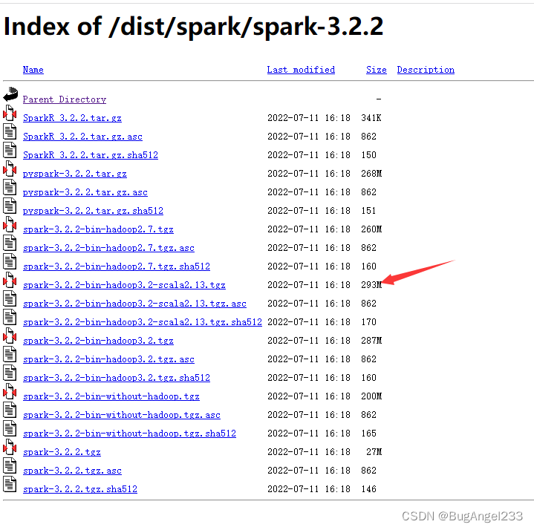534x530 pixels.
Task: Click the archive icon beside pyspark-3.2.2.tar.gz
Action: point(10,169)
